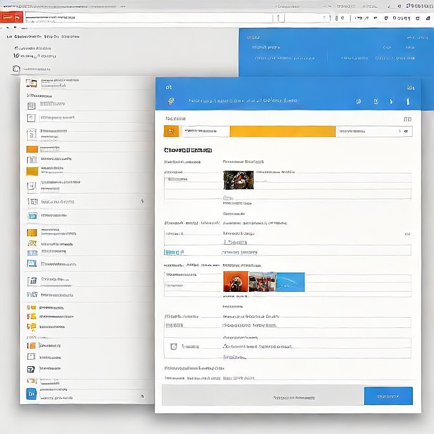Click the first of four header icons on the dialog's right
The width and height of the screenshot is (434, 434).
pyautogui.click(x=358, y=101)
